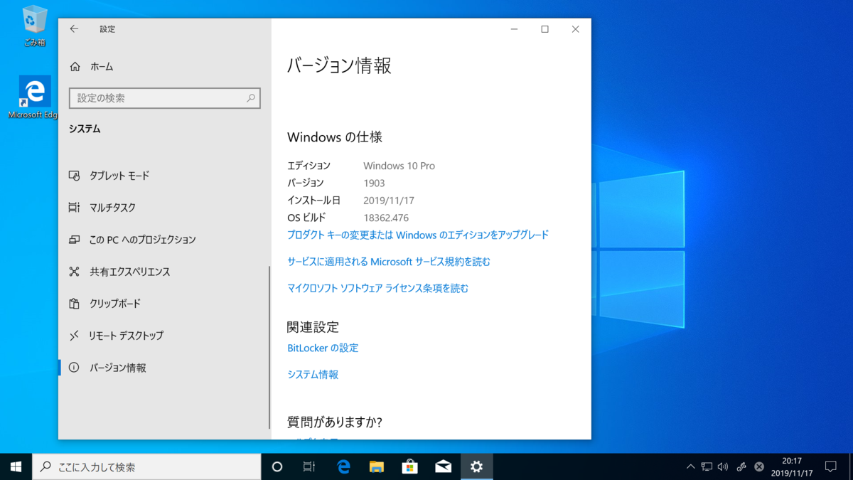Click the Windows 10 Pro edition value
Image resolution: width=853 pixels, height=480 pixels.
pos(399,166)
